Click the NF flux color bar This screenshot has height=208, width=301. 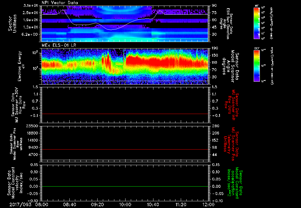tap(257, 23)
